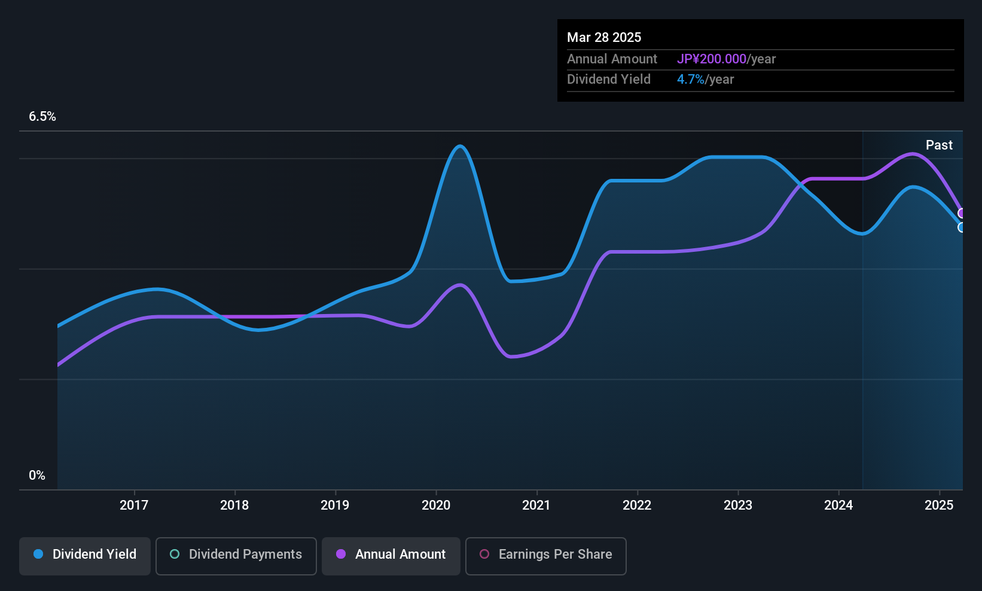Click the teal Dividend Payments legend circle

click(175, 555)
